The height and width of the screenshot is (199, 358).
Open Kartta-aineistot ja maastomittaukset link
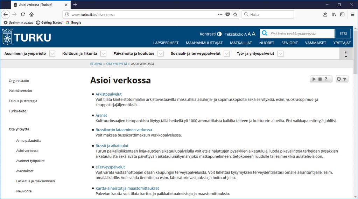[x=127, y=188]
